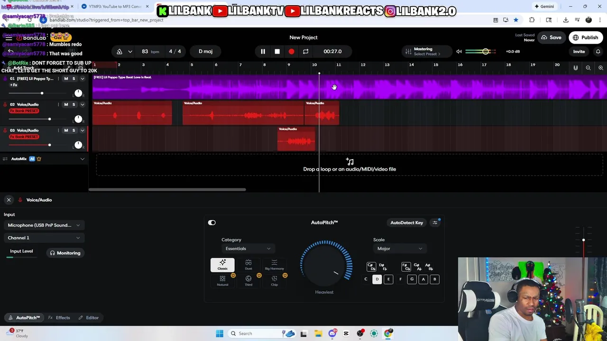This screenshot has width=607, height=341.
Task: Click the AutoMix AI badge
Action: [x=32, y=159]
